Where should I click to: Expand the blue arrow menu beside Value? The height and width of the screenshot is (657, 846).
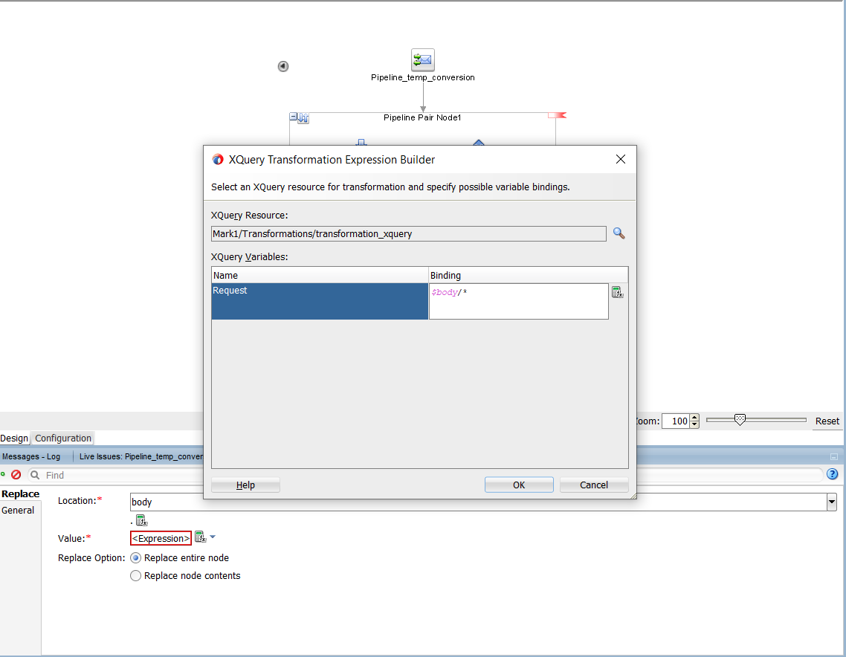click(213, 537)
